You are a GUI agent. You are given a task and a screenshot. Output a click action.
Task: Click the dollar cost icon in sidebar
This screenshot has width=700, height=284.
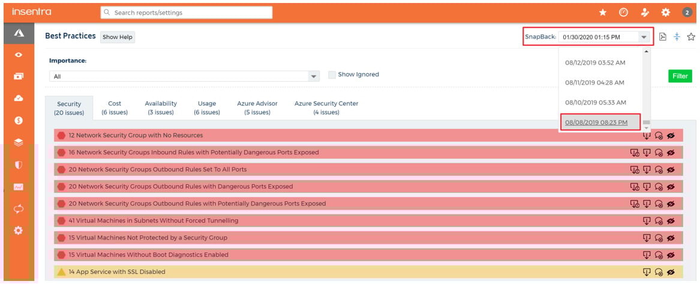point(18,120)
